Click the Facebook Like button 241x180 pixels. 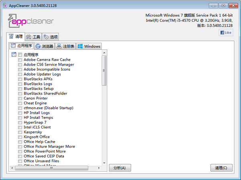point(226,33)
